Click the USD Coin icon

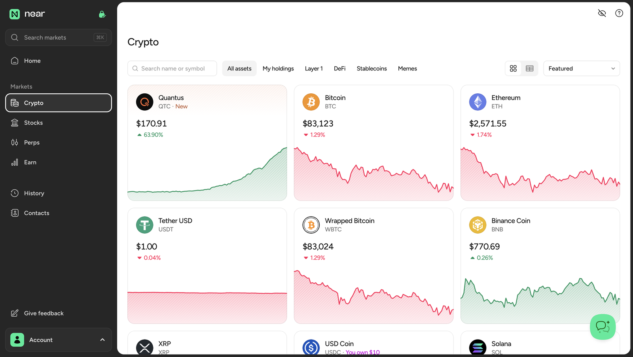click(311, 347)
